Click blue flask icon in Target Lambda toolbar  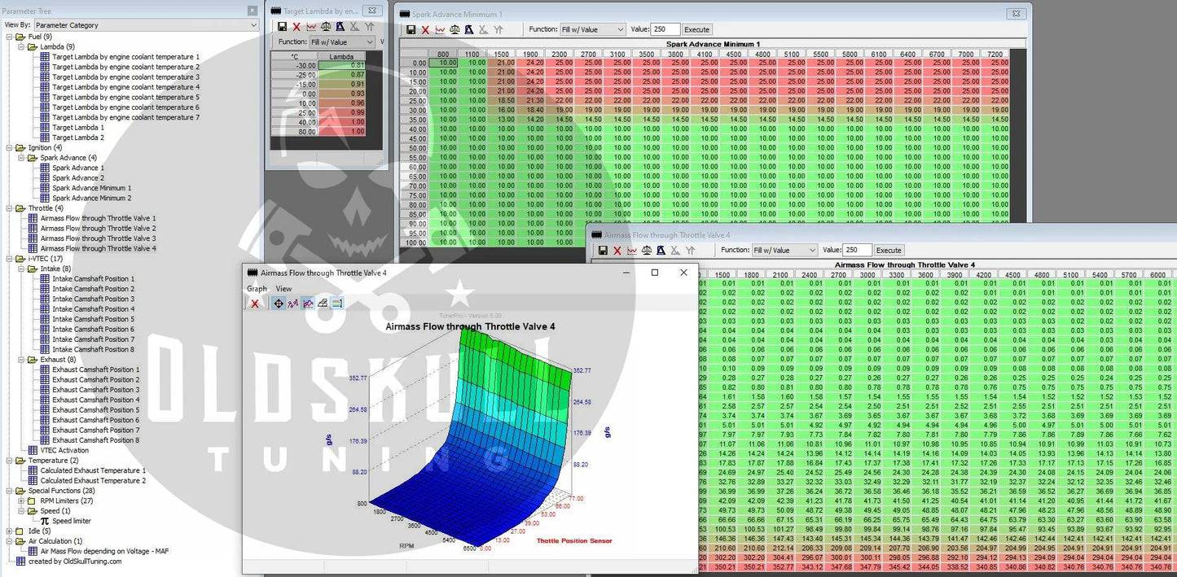pyautogui.click(x=340, y=27)
